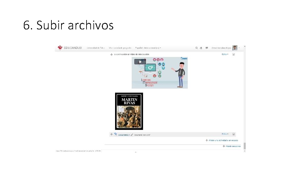The height and width of the screenshot is (169, 301).
Task: Click the Word file icon of Documento 1
Action: (x=116, y=134)
